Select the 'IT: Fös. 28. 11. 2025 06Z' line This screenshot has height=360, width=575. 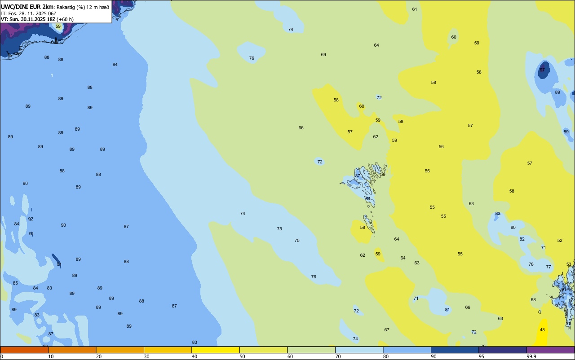pyautogui.click(x=29, y=13)
